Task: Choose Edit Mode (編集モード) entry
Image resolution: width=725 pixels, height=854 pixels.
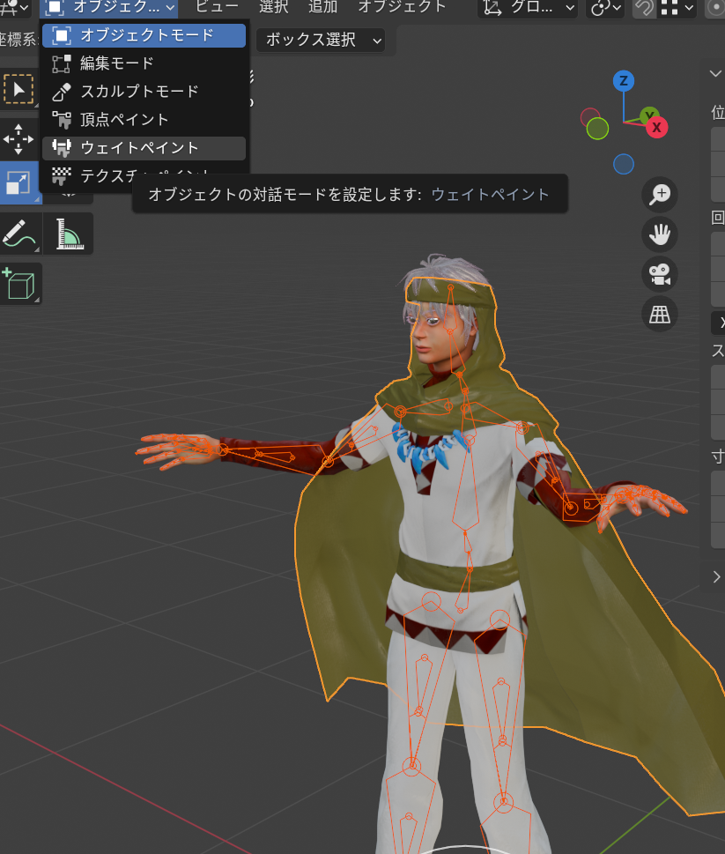Action: 144,63
